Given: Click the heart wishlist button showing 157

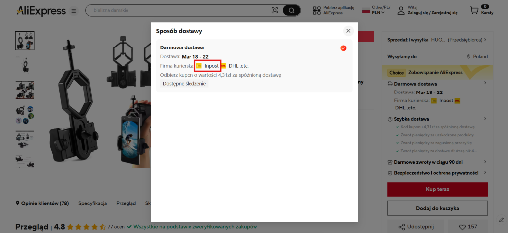Looking at the screenshot, I should [468, 227].
